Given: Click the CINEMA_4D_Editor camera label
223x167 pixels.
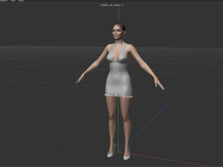Looking at the screenshot, I should pyautogui.click(x=111, y=5).
